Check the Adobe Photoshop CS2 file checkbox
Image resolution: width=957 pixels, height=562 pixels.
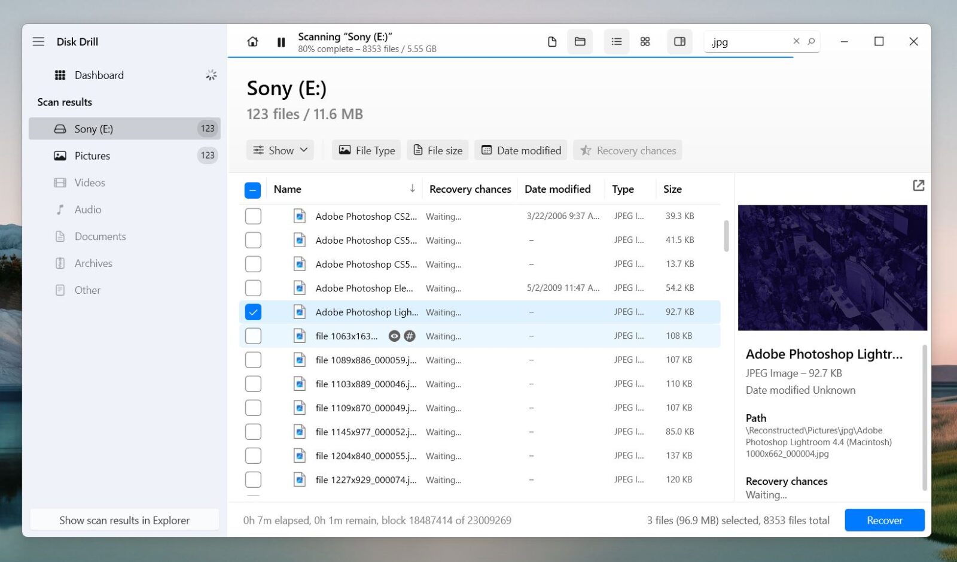(253, 216)
